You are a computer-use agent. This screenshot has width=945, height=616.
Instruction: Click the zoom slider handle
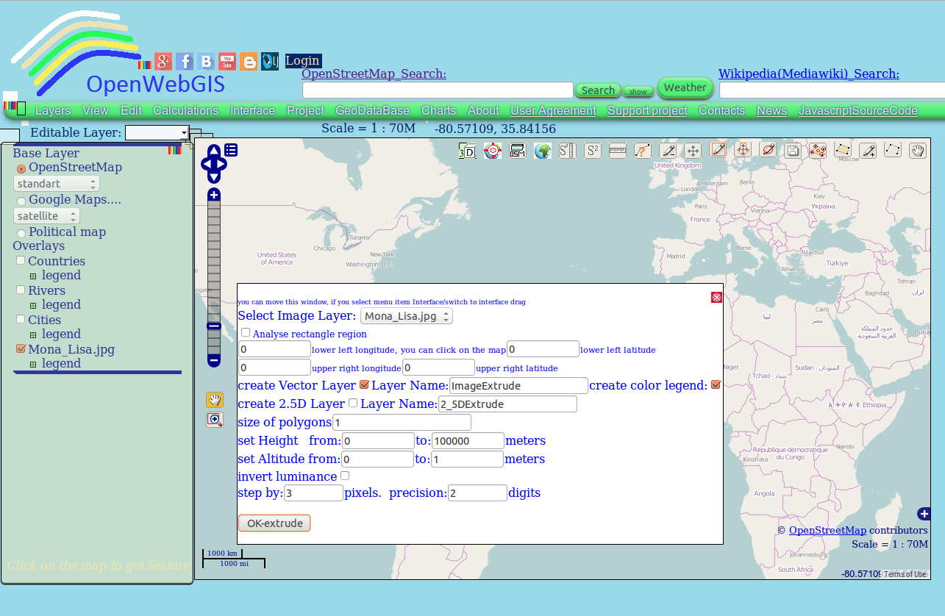click(x=214, y=326)
